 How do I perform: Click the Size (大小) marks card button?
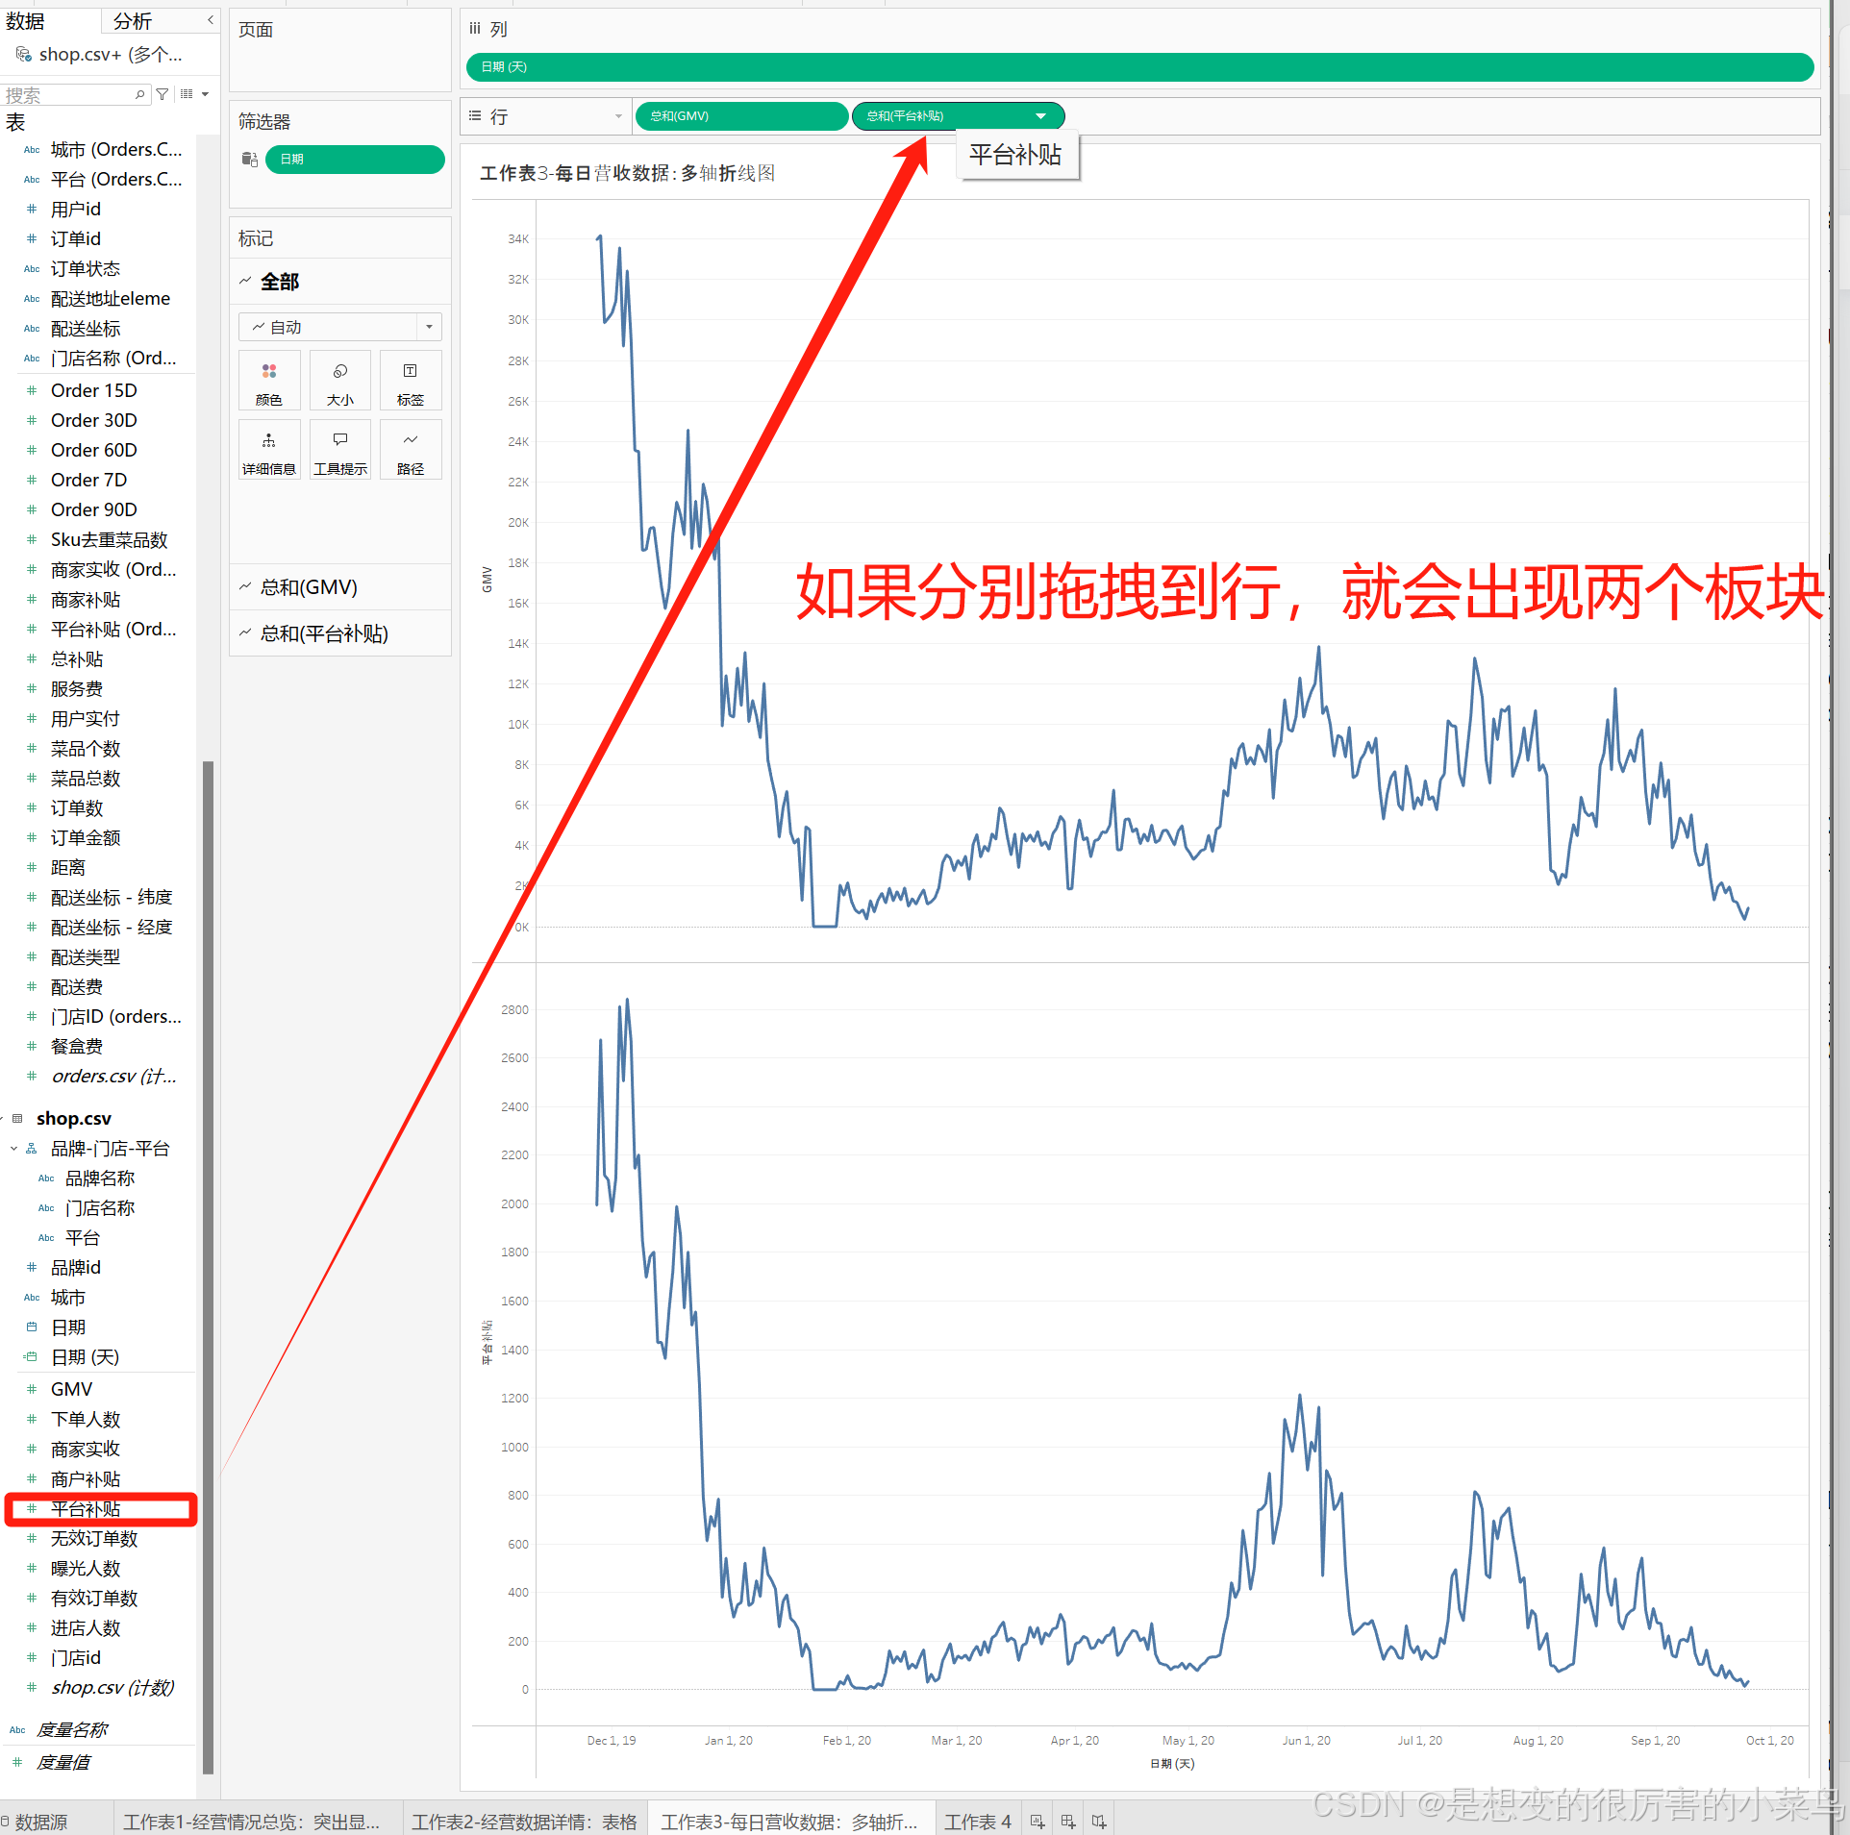(339, 382)
